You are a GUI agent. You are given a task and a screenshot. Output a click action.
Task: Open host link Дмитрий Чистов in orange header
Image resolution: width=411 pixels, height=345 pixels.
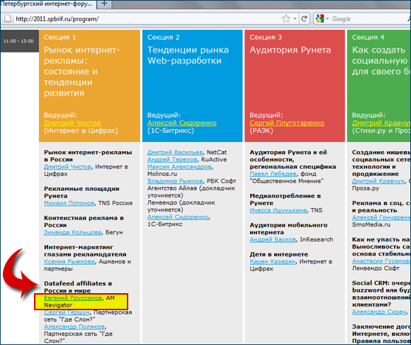click(x=72, y=123)
